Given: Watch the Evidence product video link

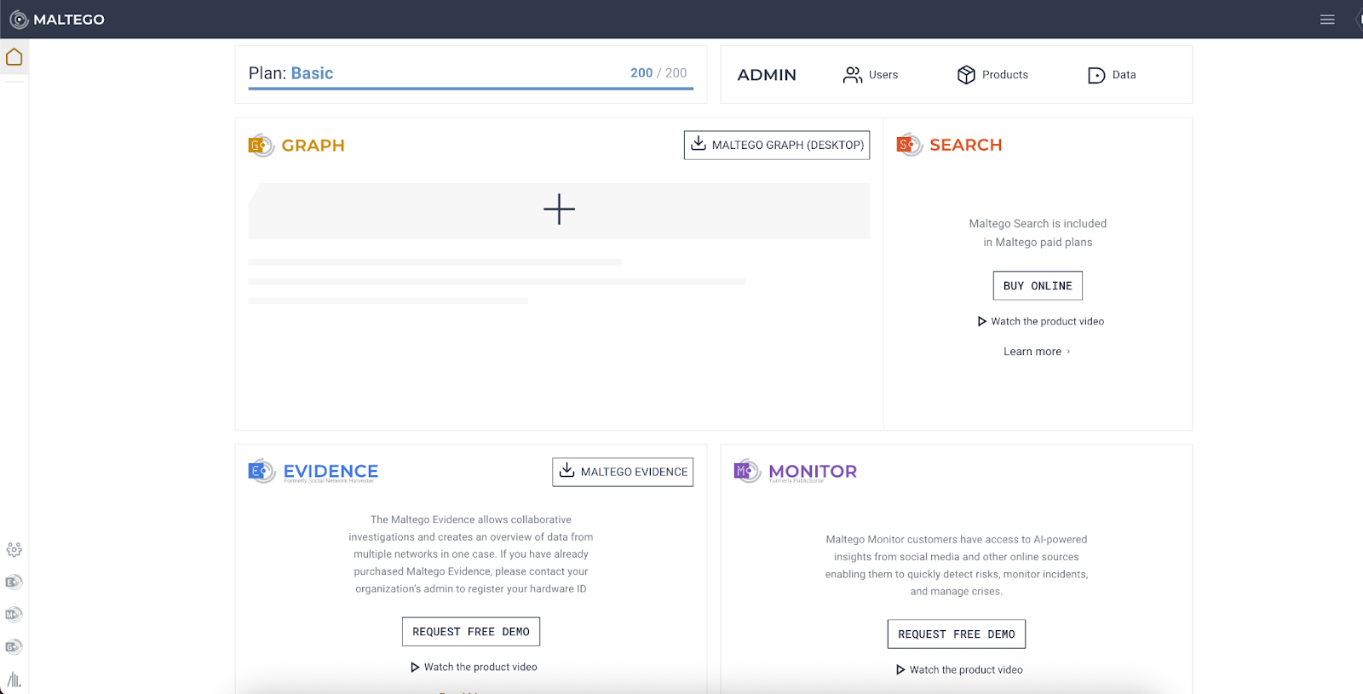Looking at the screenshot, I should tap(474, 668).
